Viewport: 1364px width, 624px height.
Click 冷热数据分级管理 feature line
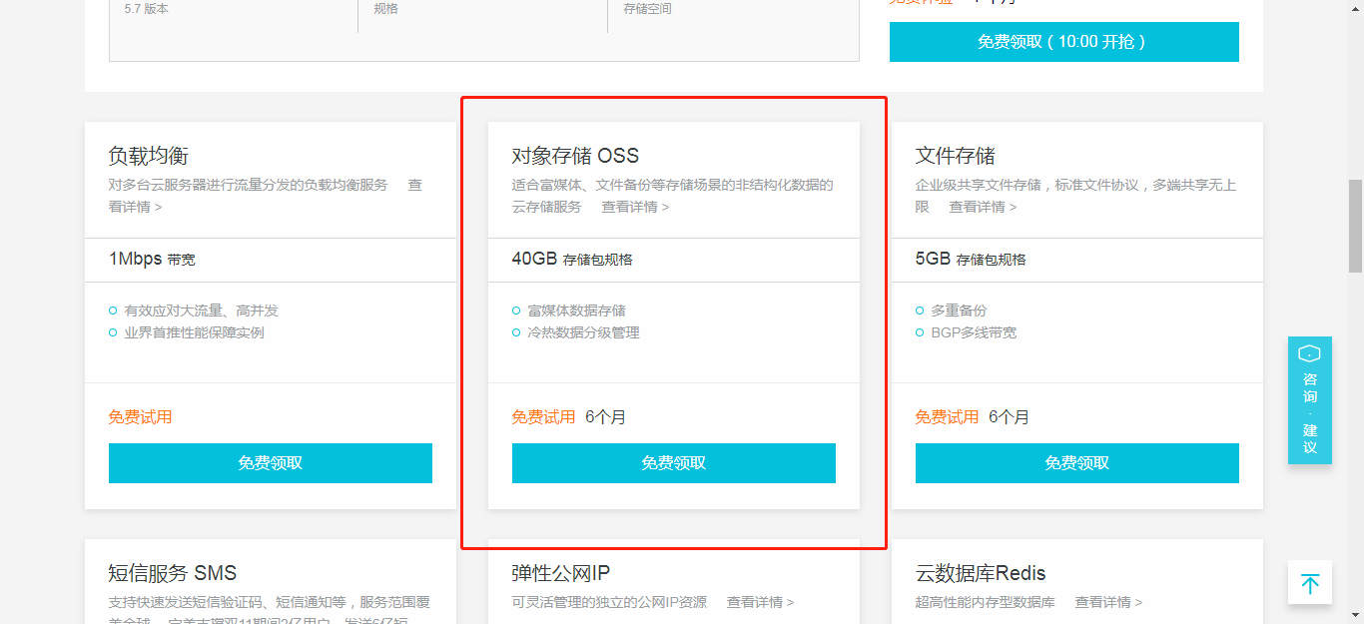point(584,332)
